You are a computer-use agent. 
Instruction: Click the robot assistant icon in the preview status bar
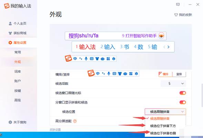(x=103, y=59)
